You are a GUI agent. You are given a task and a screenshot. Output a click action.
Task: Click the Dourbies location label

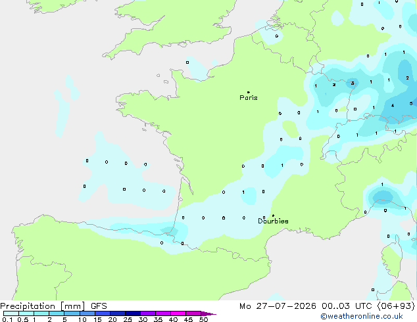click(273, 221)
